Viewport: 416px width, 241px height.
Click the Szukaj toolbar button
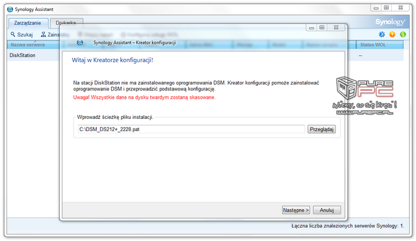(21, 34)
